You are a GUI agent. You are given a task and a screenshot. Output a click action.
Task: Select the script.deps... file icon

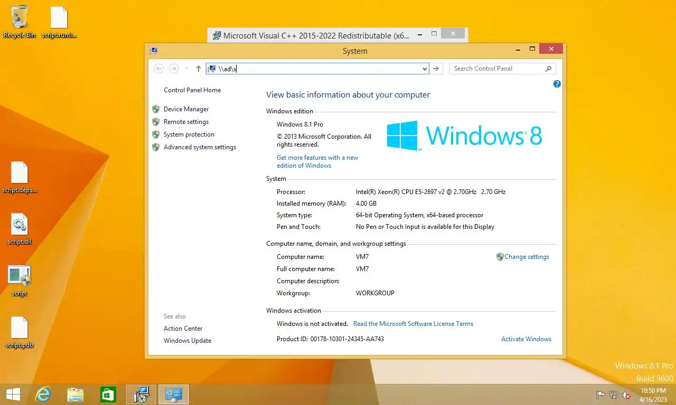click(20, 177)
